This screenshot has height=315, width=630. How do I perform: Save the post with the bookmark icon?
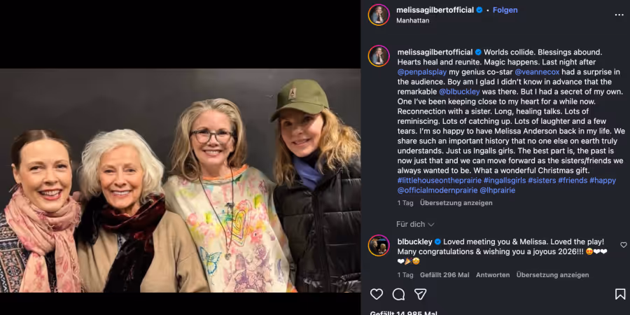point(620,294)
